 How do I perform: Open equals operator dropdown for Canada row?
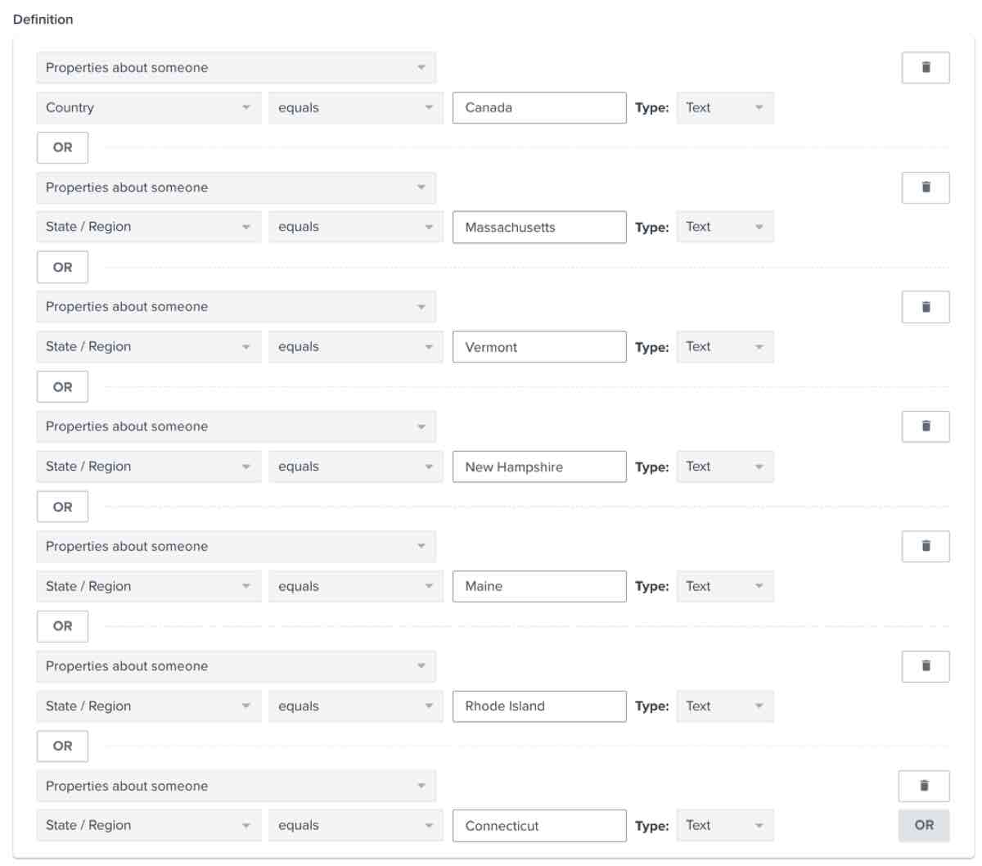pyautogui.click(x=355, y=108)
